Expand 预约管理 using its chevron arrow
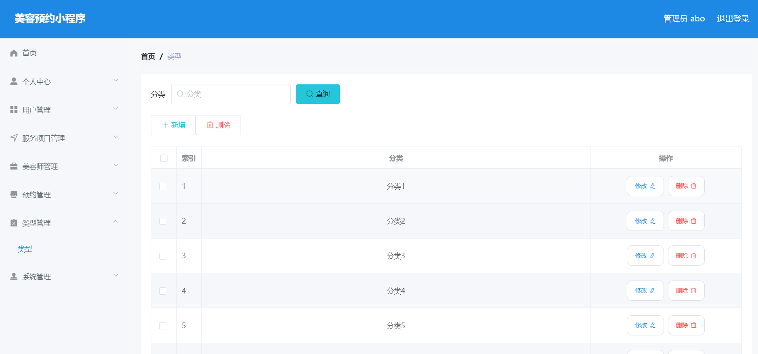This screenshot has height=354, width=758. 116,193
